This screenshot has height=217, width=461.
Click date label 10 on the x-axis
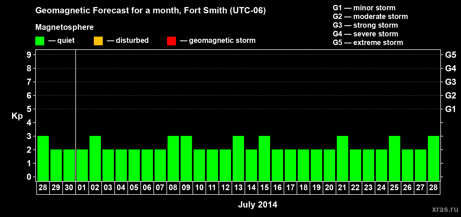tap(199, 188)
